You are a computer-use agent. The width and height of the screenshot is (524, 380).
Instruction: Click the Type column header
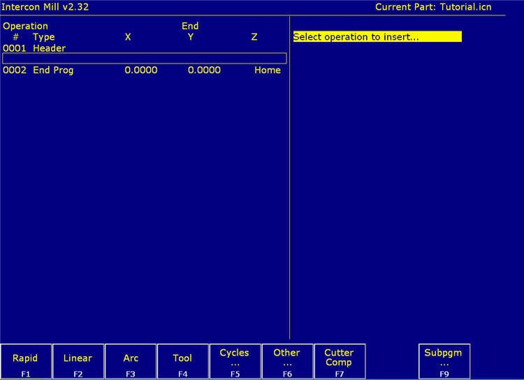(x=43, y=37)
